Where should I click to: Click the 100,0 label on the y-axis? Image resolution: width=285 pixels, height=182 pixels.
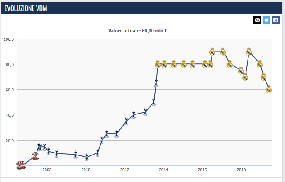point(9,39)
